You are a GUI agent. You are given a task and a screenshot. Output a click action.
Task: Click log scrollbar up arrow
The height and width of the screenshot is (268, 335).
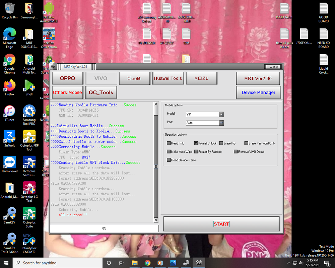(x=156, y=104)
